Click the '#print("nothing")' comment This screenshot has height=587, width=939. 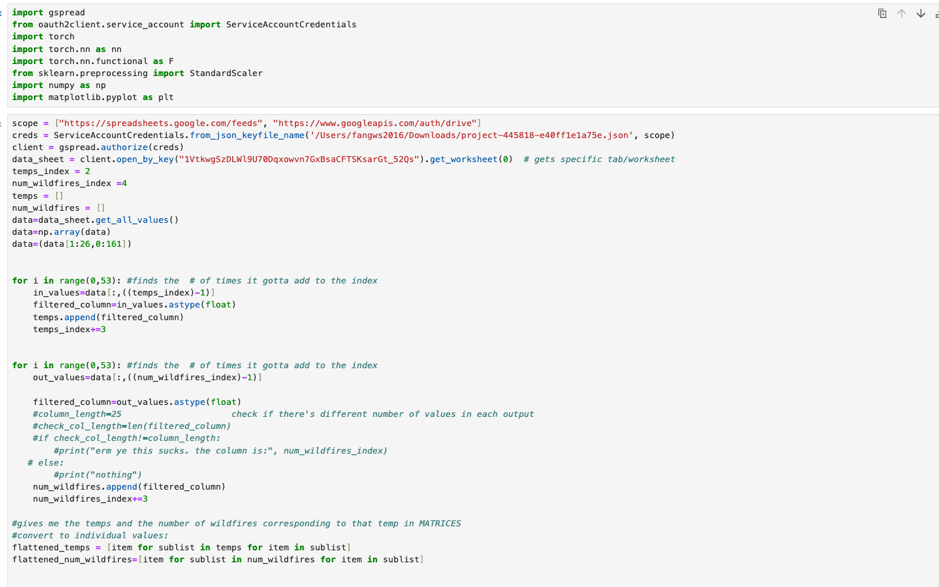(98, 475)
